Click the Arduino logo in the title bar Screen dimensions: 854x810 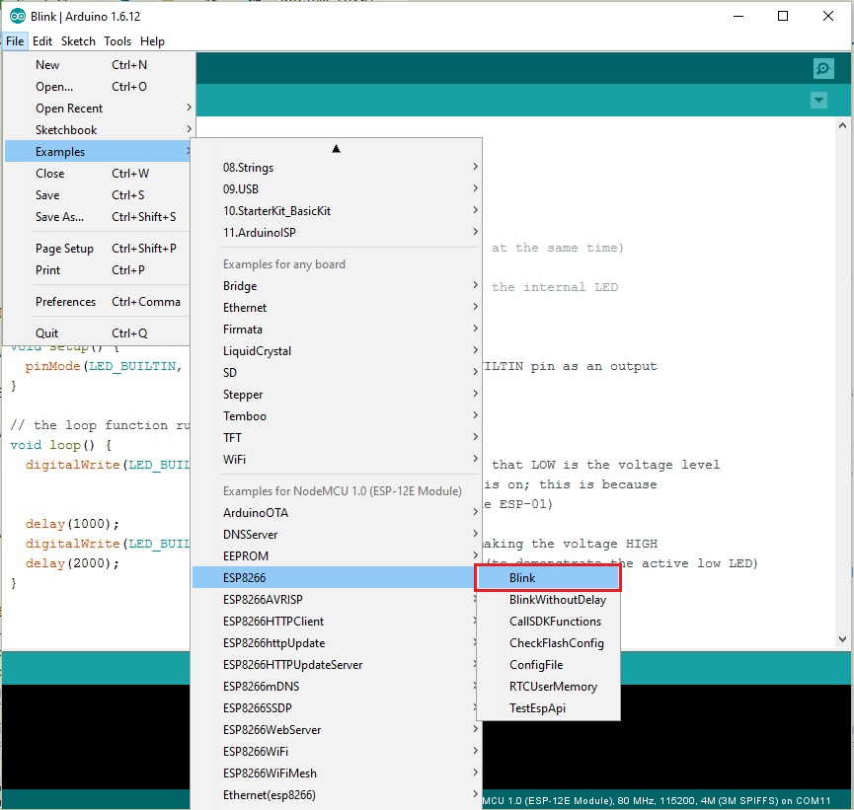click(18, 17)
